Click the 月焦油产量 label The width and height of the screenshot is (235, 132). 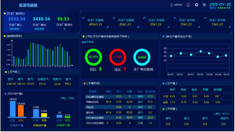pyautogui.click(x=40, y=126)
